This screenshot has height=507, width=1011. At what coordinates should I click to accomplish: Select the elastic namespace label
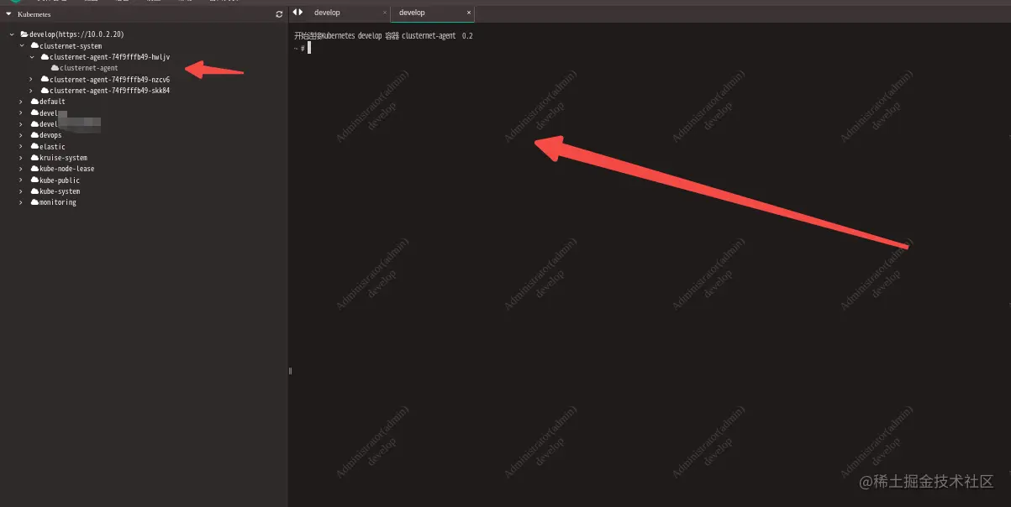tap(52, 147)
